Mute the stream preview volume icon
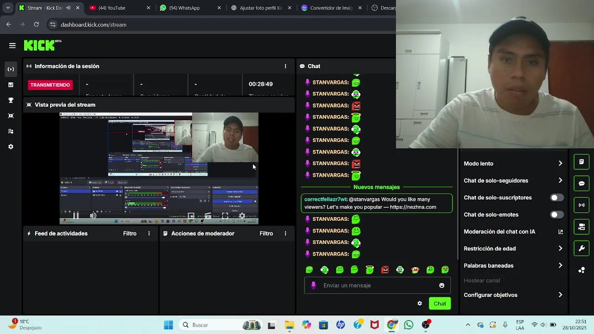This screenshot has width=594, height=334. tap(93, 215)
